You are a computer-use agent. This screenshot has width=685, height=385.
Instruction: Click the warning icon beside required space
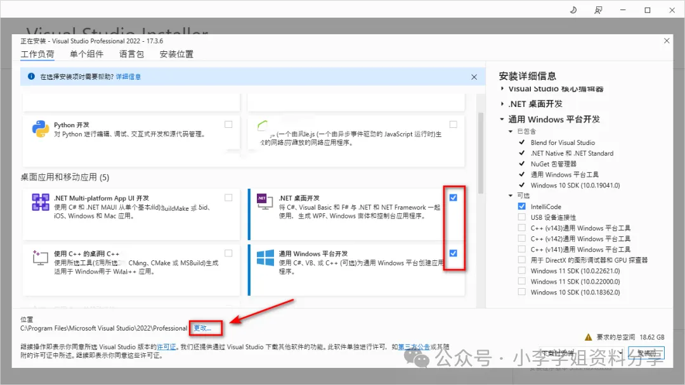tap(589, 337)
